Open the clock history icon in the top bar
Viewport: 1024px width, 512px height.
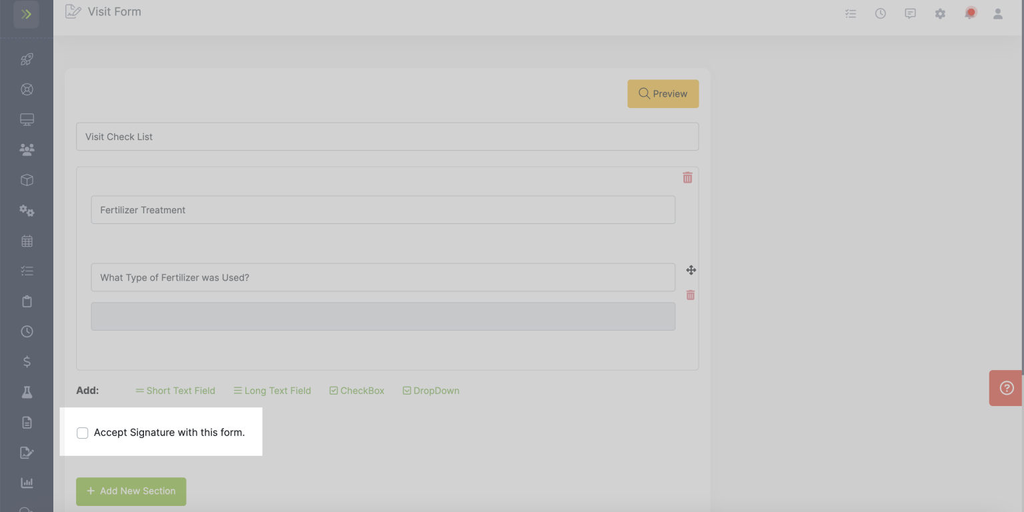(880, 13)
